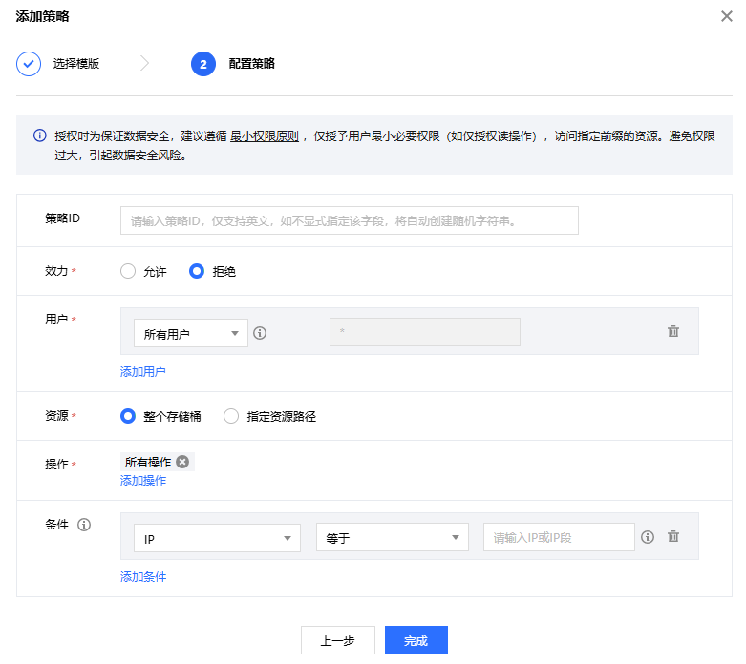This screenshot has width=746, height=664.
Task: Open the 等于 operator dropdown
Action: pos(392,538)
